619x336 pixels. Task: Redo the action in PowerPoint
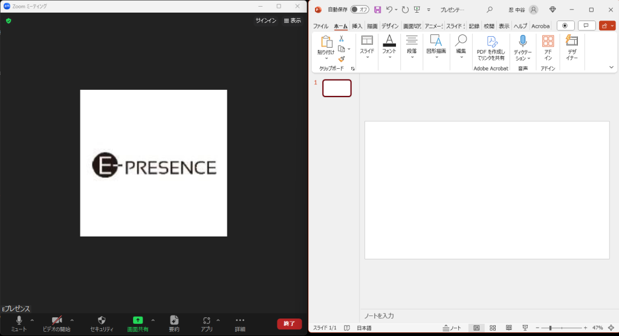(405, 10)
